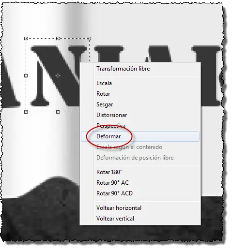Click the top-center transform handle
This screenshot has height=251, width=232.
coord(58,38)
